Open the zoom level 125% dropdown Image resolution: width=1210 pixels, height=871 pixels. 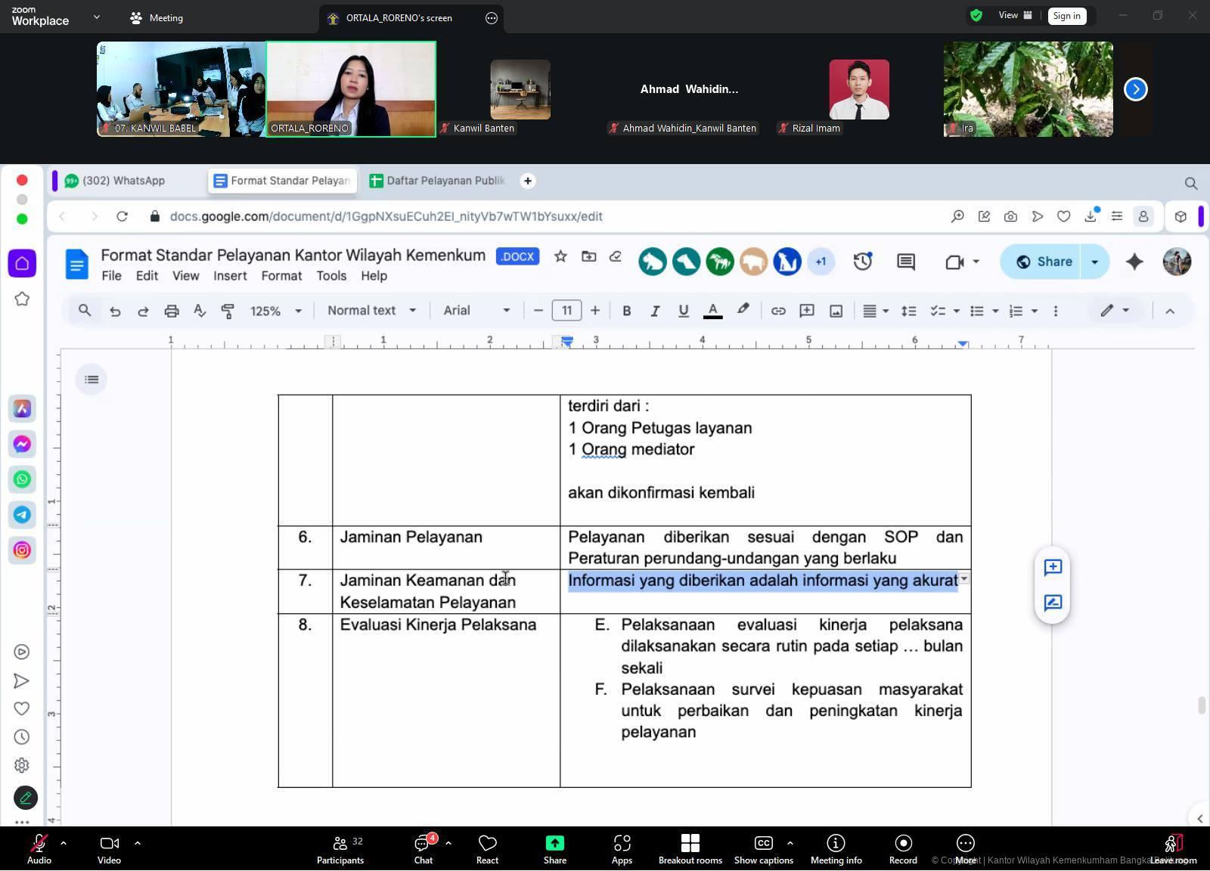click(275, 311)
